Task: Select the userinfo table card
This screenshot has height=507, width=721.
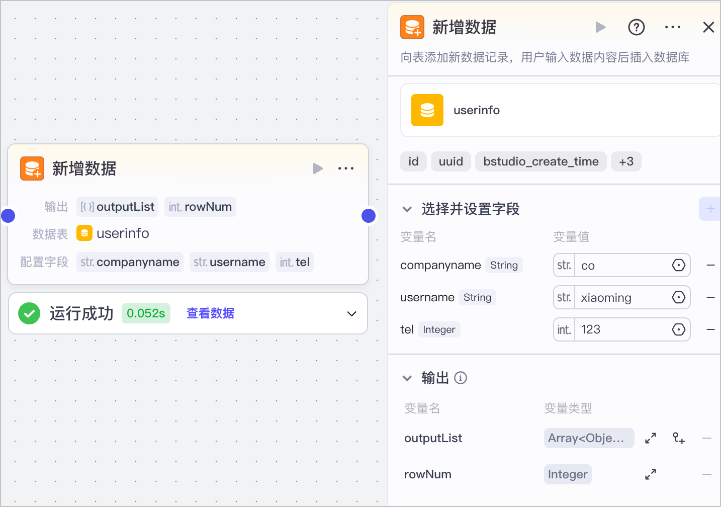Action: click(560, 110)
